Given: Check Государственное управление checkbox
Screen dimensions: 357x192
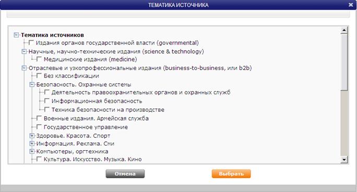Looking at the screenshot, I should (39, 127).
